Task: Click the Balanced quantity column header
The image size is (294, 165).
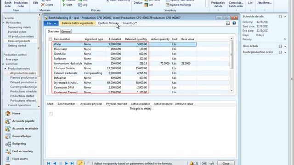Action: [136, 39]
